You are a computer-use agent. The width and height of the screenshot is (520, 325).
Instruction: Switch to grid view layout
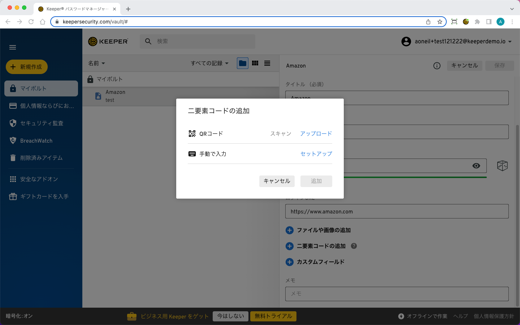(x=255, y=63)
